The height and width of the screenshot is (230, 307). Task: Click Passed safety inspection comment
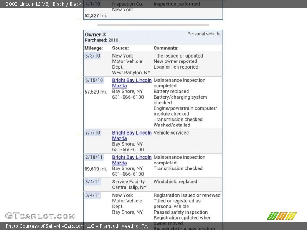[x=180, y=212]
